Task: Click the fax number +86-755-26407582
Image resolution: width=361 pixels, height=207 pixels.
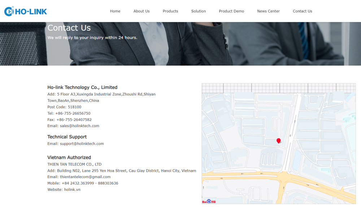Action: coord(74,120)
